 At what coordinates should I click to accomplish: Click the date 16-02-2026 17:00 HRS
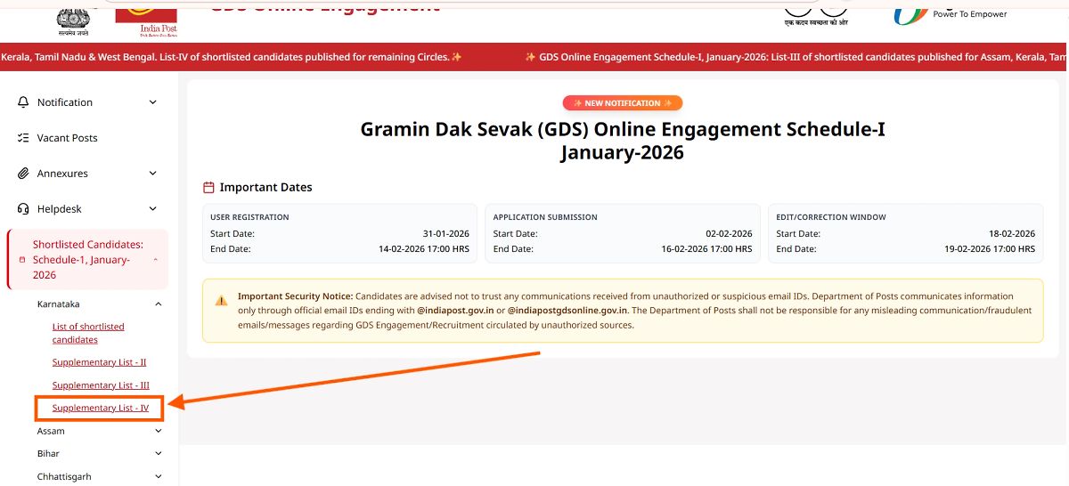706,249
